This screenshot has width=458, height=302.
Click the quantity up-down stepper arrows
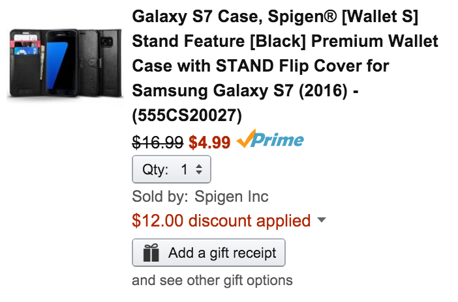pyautogui.click(x=199, y=169)
